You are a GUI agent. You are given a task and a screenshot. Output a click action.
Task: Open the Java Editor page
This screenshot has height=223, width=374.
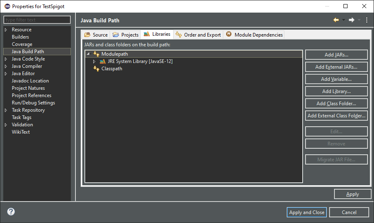23,74
